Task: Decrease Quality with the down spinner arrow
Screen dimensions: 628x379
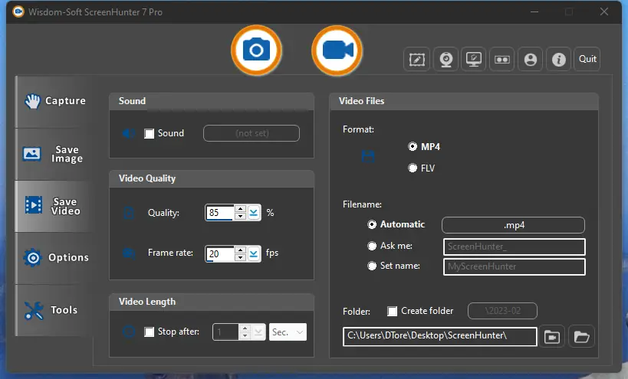Action: [240, 216]
